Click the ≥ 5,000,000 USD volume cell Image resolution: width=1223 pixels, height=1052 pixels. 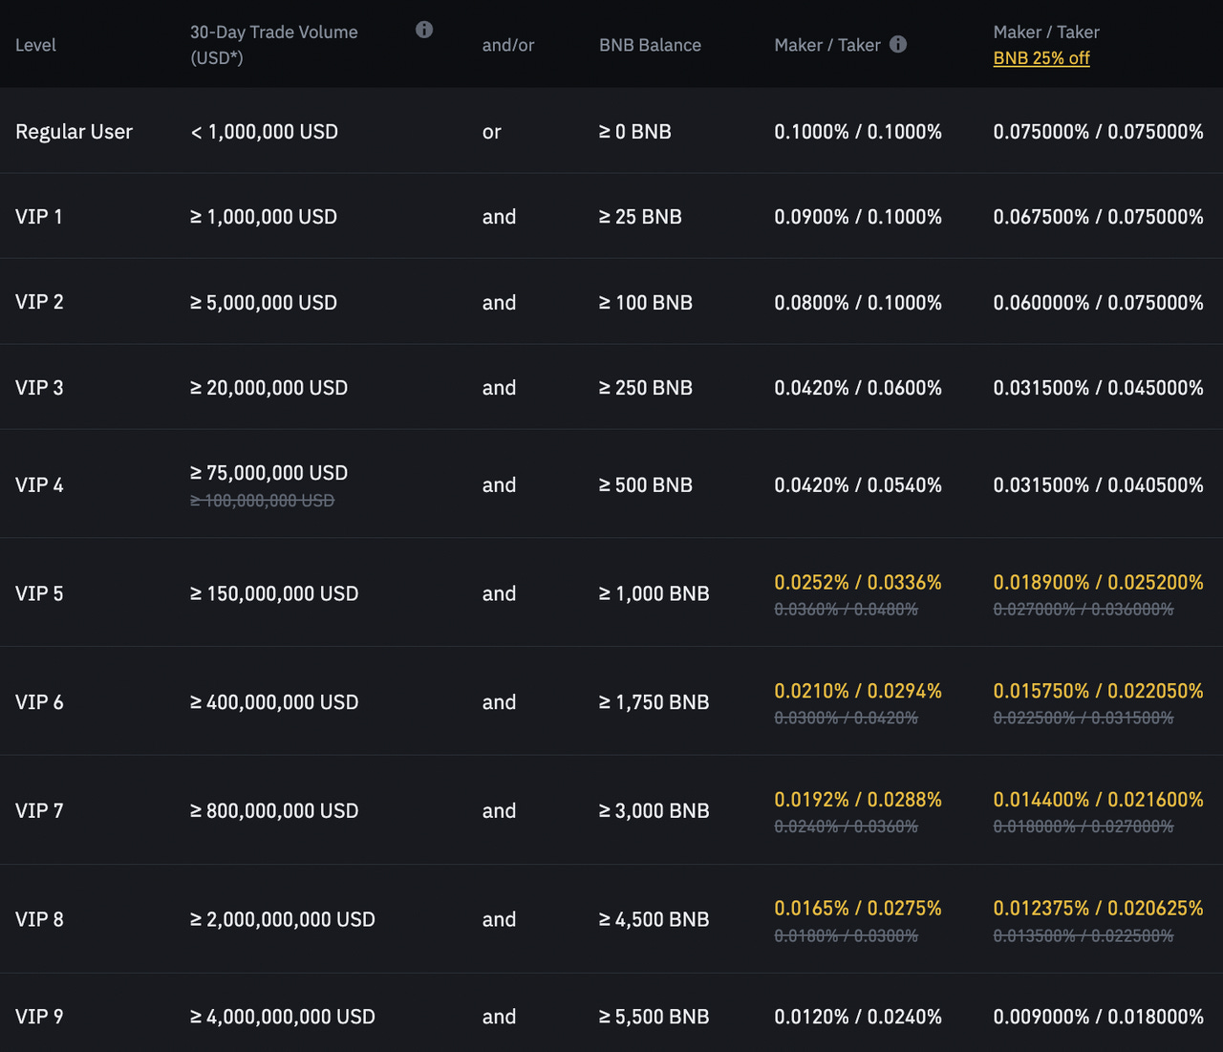tap(264, 303)
